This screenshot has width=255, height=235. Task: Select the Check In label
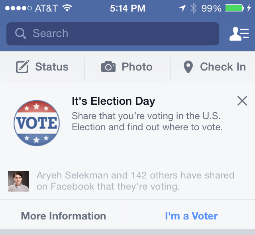click(223, 67)
